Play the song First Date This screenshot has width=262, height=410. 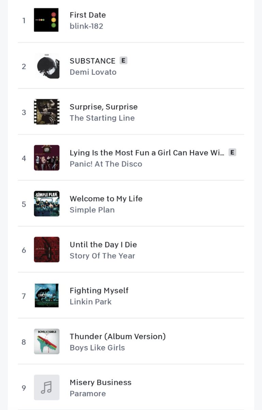pyautogui.click(x=88, y=15)
